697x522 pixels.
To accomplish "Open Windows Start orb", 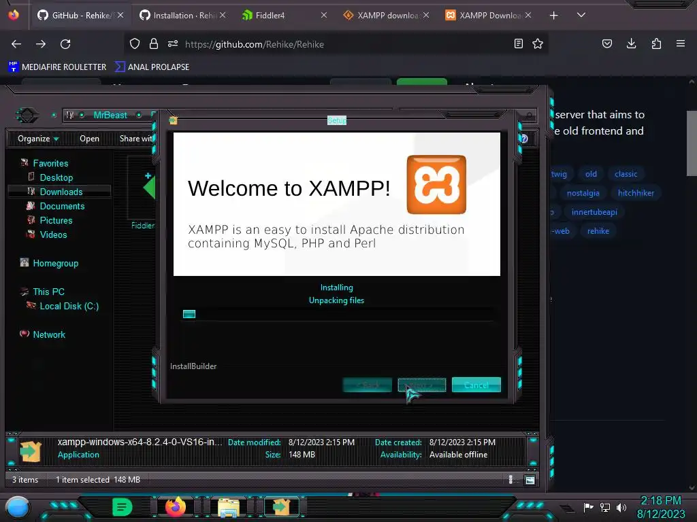I will [18, 507].
